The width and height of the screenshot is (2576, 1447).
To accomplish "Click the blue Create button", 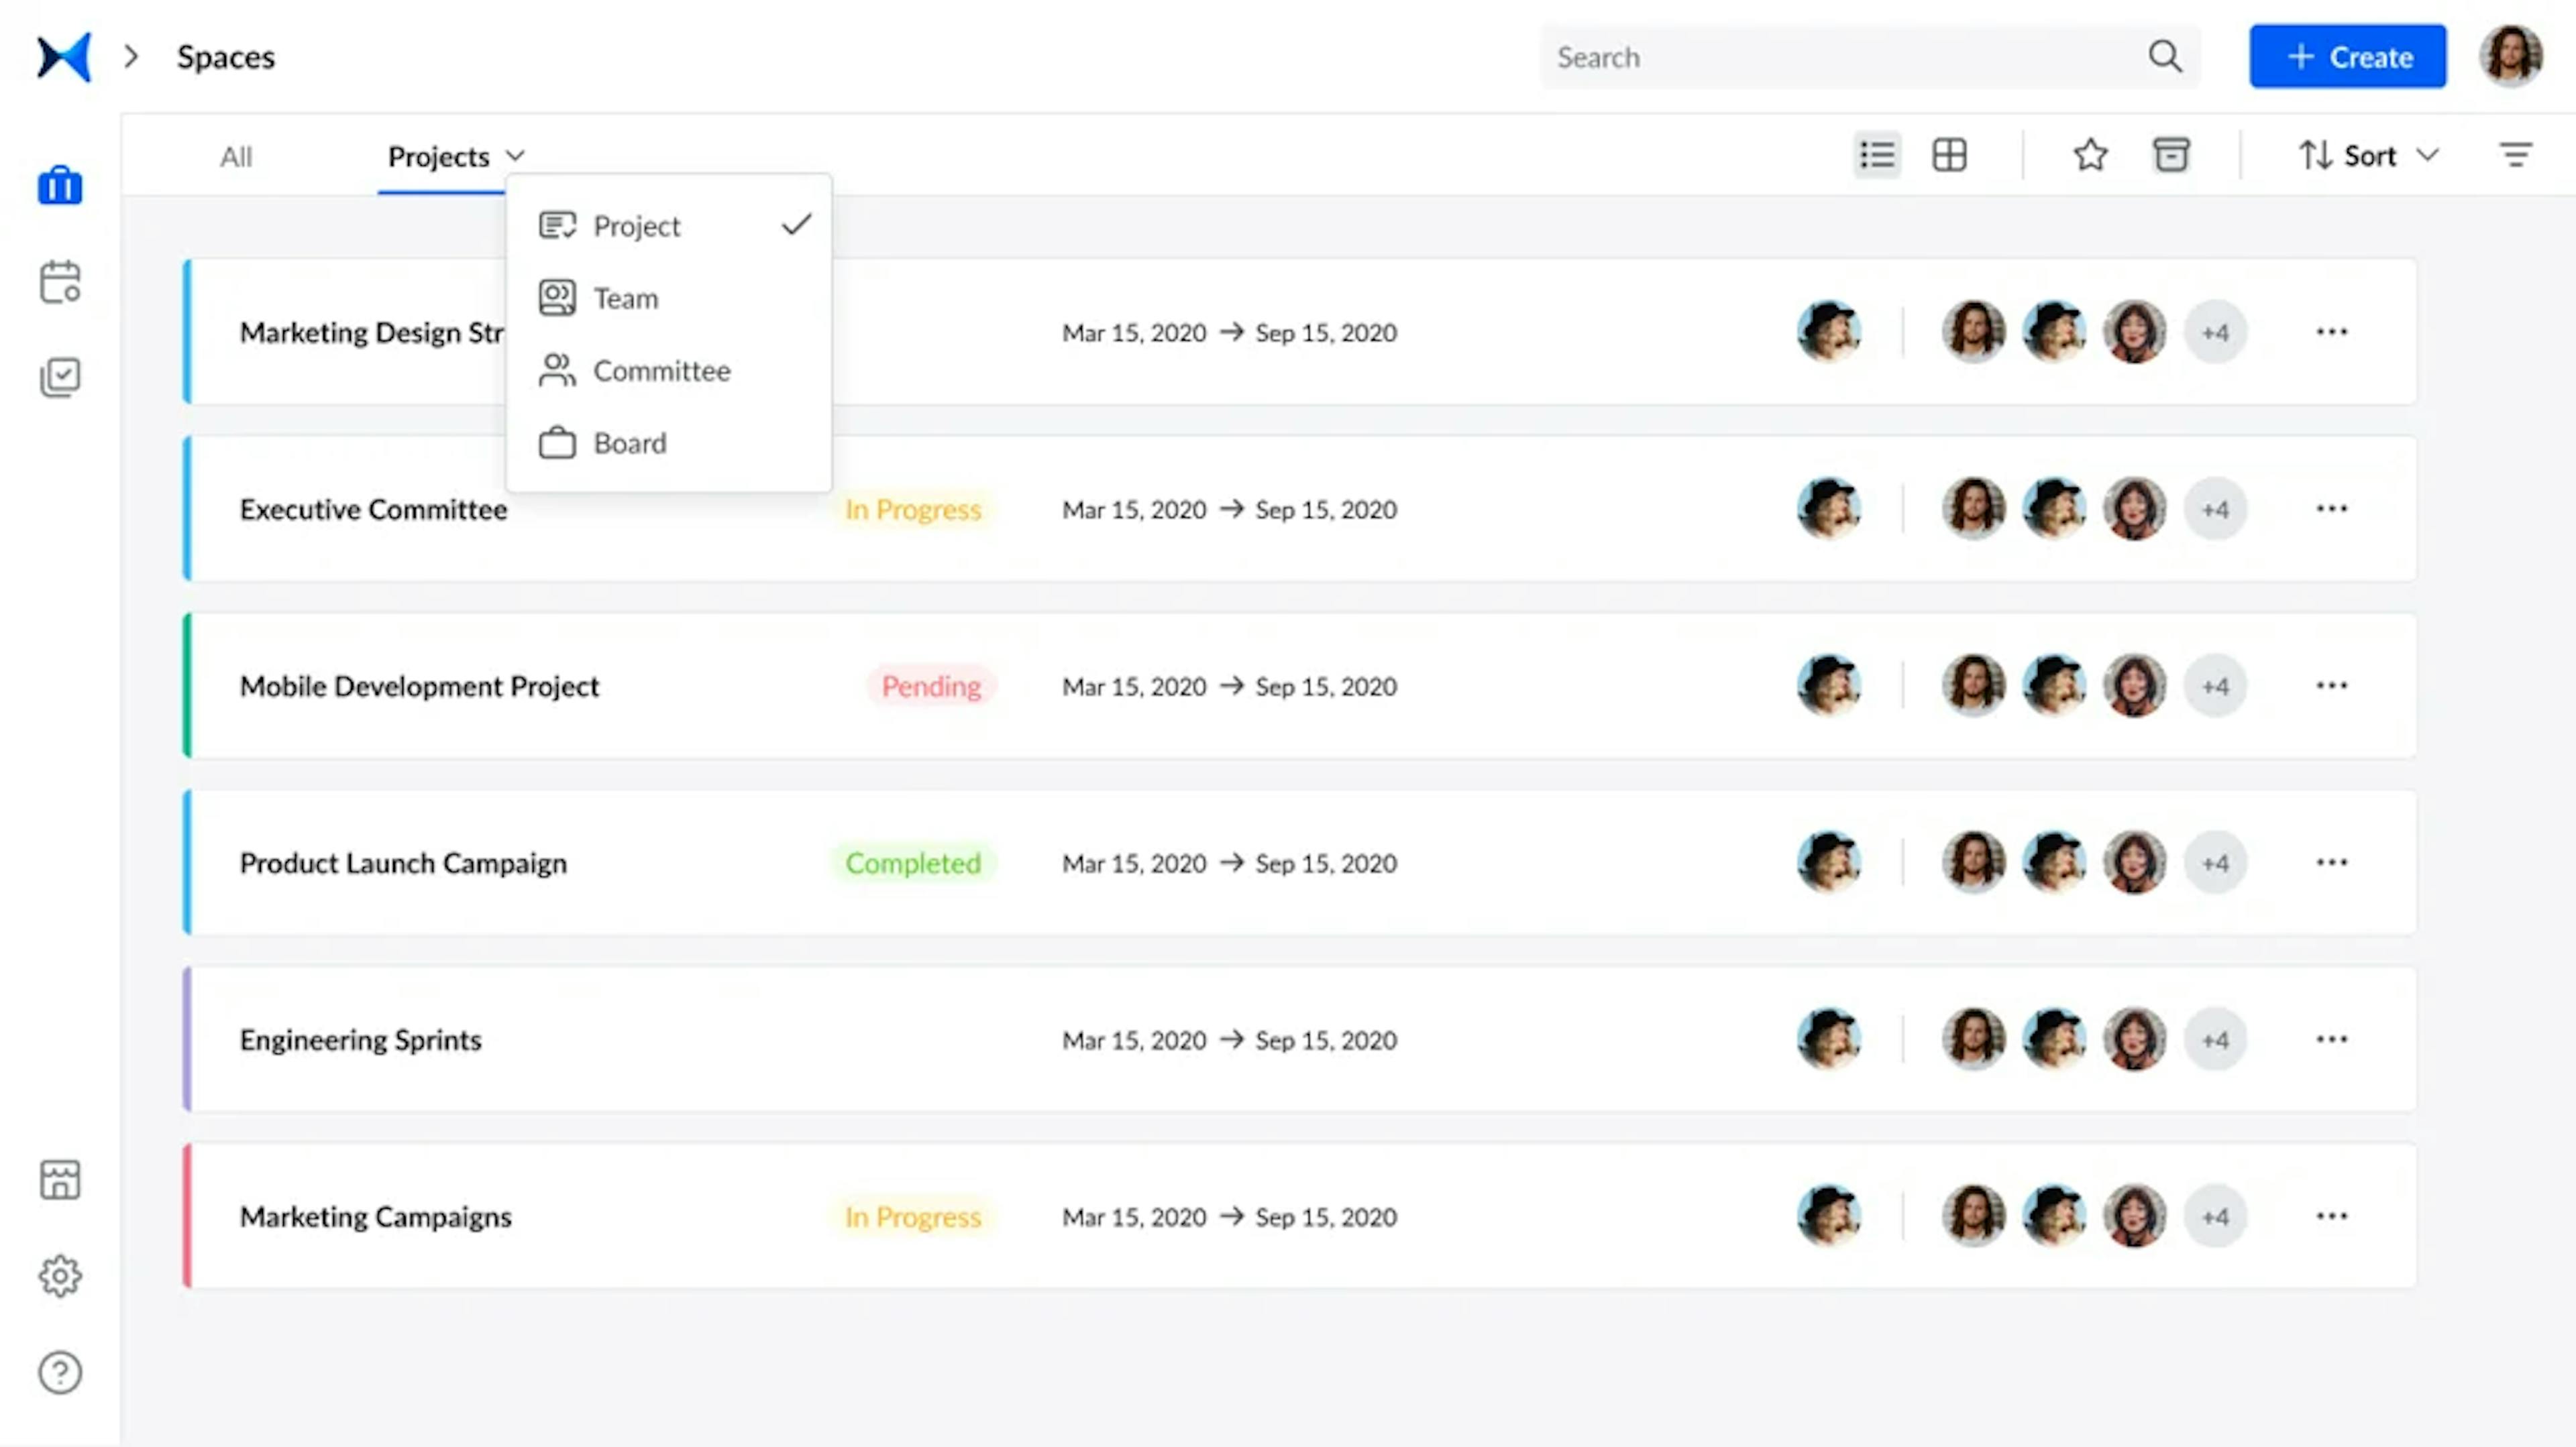I will (2348, 56).
